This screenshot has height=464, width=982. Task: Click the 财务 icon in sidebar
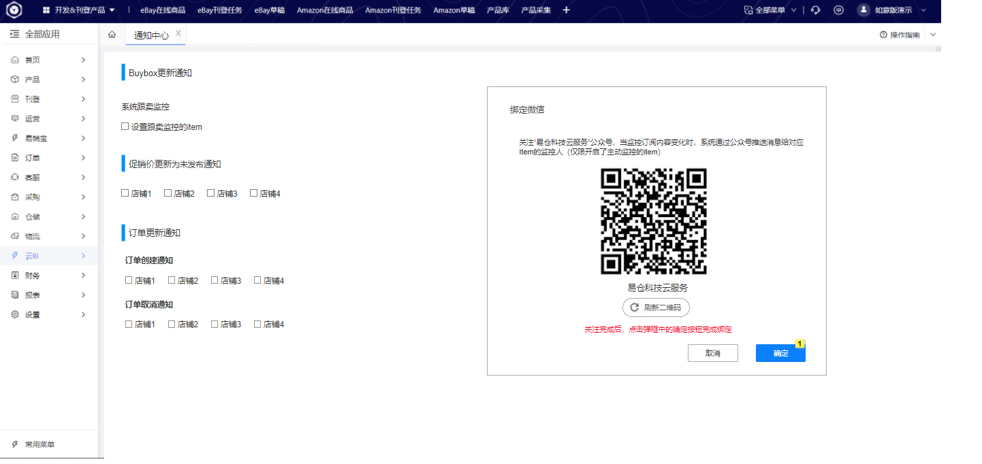point(15,276)
